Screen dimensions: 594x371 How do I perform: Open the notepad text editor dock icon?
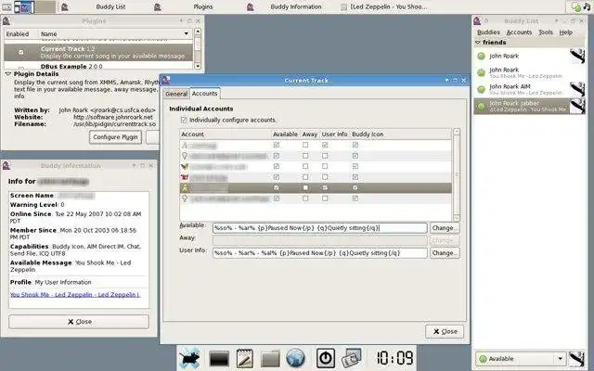245,358
